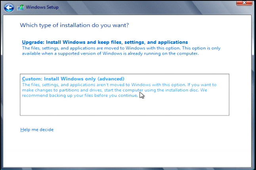Go back using the blue arrow button
256x170 pixels.
coord(9,8)
